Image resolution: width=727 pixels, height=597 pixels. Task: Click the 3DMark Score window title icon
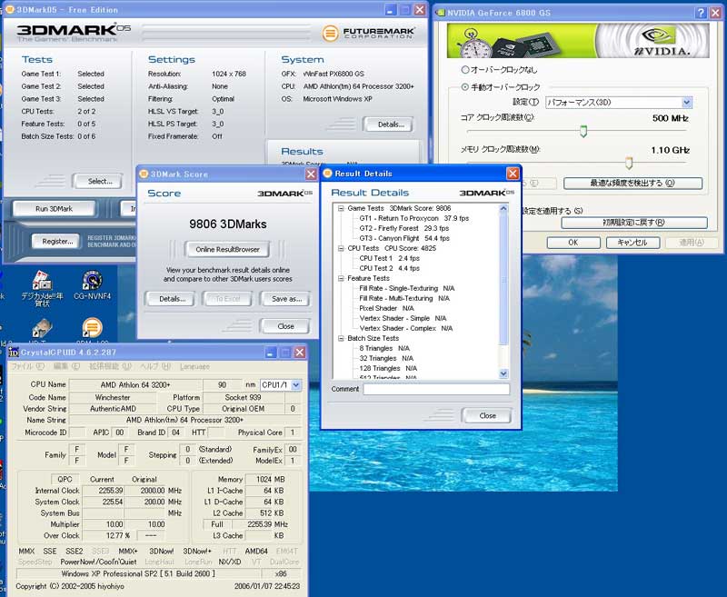click(x=144, y=174)
